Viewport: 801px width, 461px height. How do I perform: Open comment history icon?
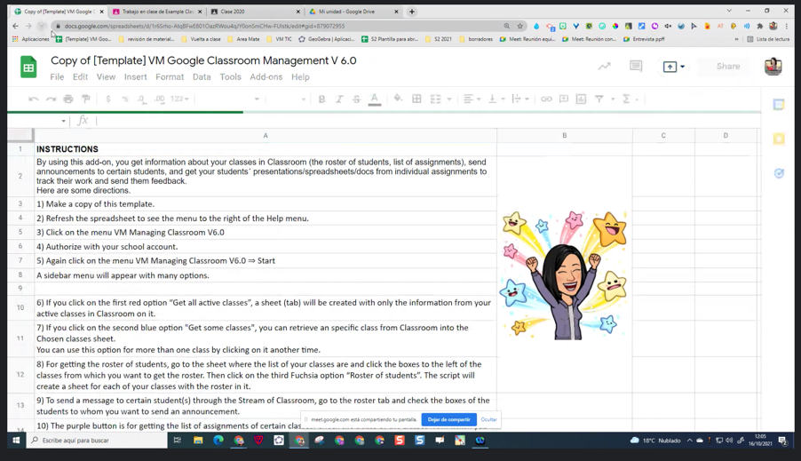(636, 66)
